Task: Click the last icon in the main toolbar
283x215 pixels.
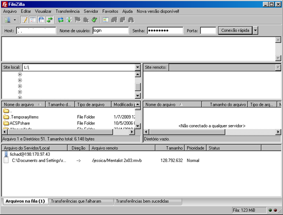Action: tap(131, 20)
